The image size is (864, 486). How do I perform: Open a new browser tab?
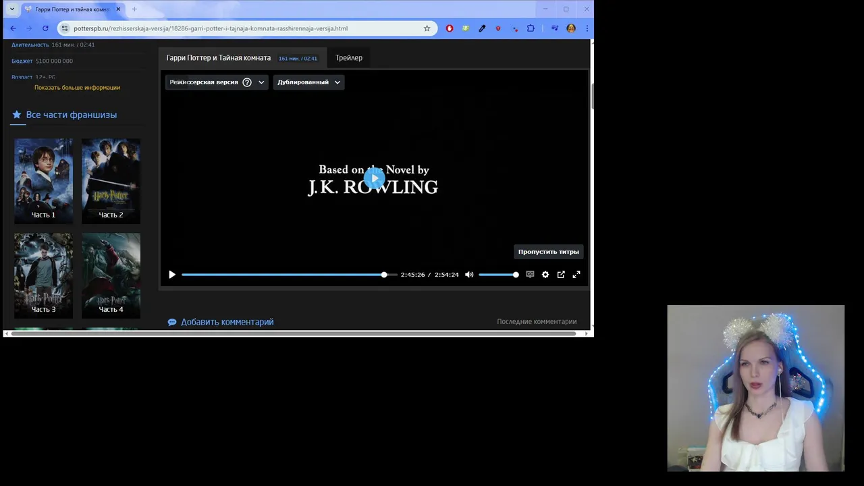(134, 9)
